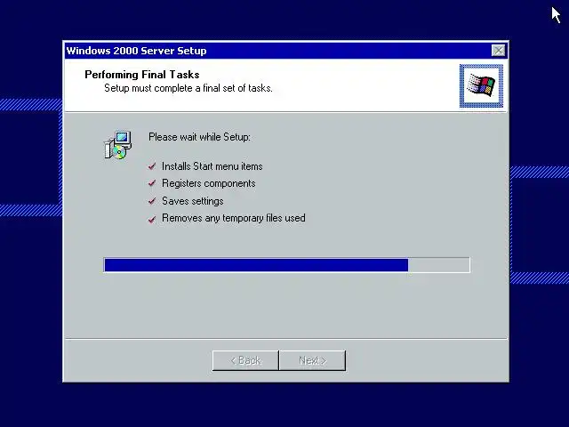Click 'Setup must complete a final set of tasks'
569x427 pixels.
(x=188, y=88)
